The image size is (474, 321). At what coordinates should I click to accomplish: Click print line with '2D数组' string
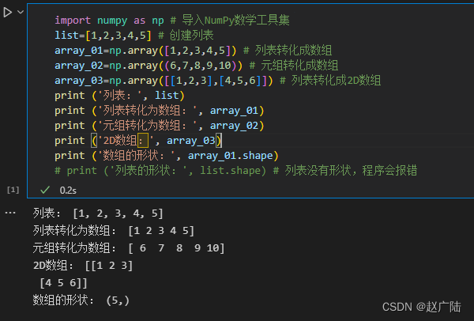tap(138, 141)
